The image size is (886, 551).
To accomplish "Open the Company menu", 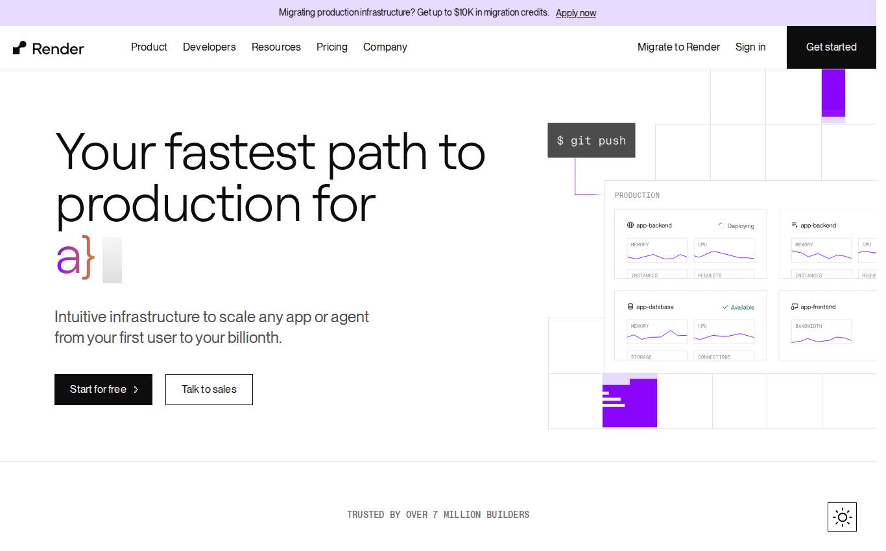I will (x=385, y=47).
